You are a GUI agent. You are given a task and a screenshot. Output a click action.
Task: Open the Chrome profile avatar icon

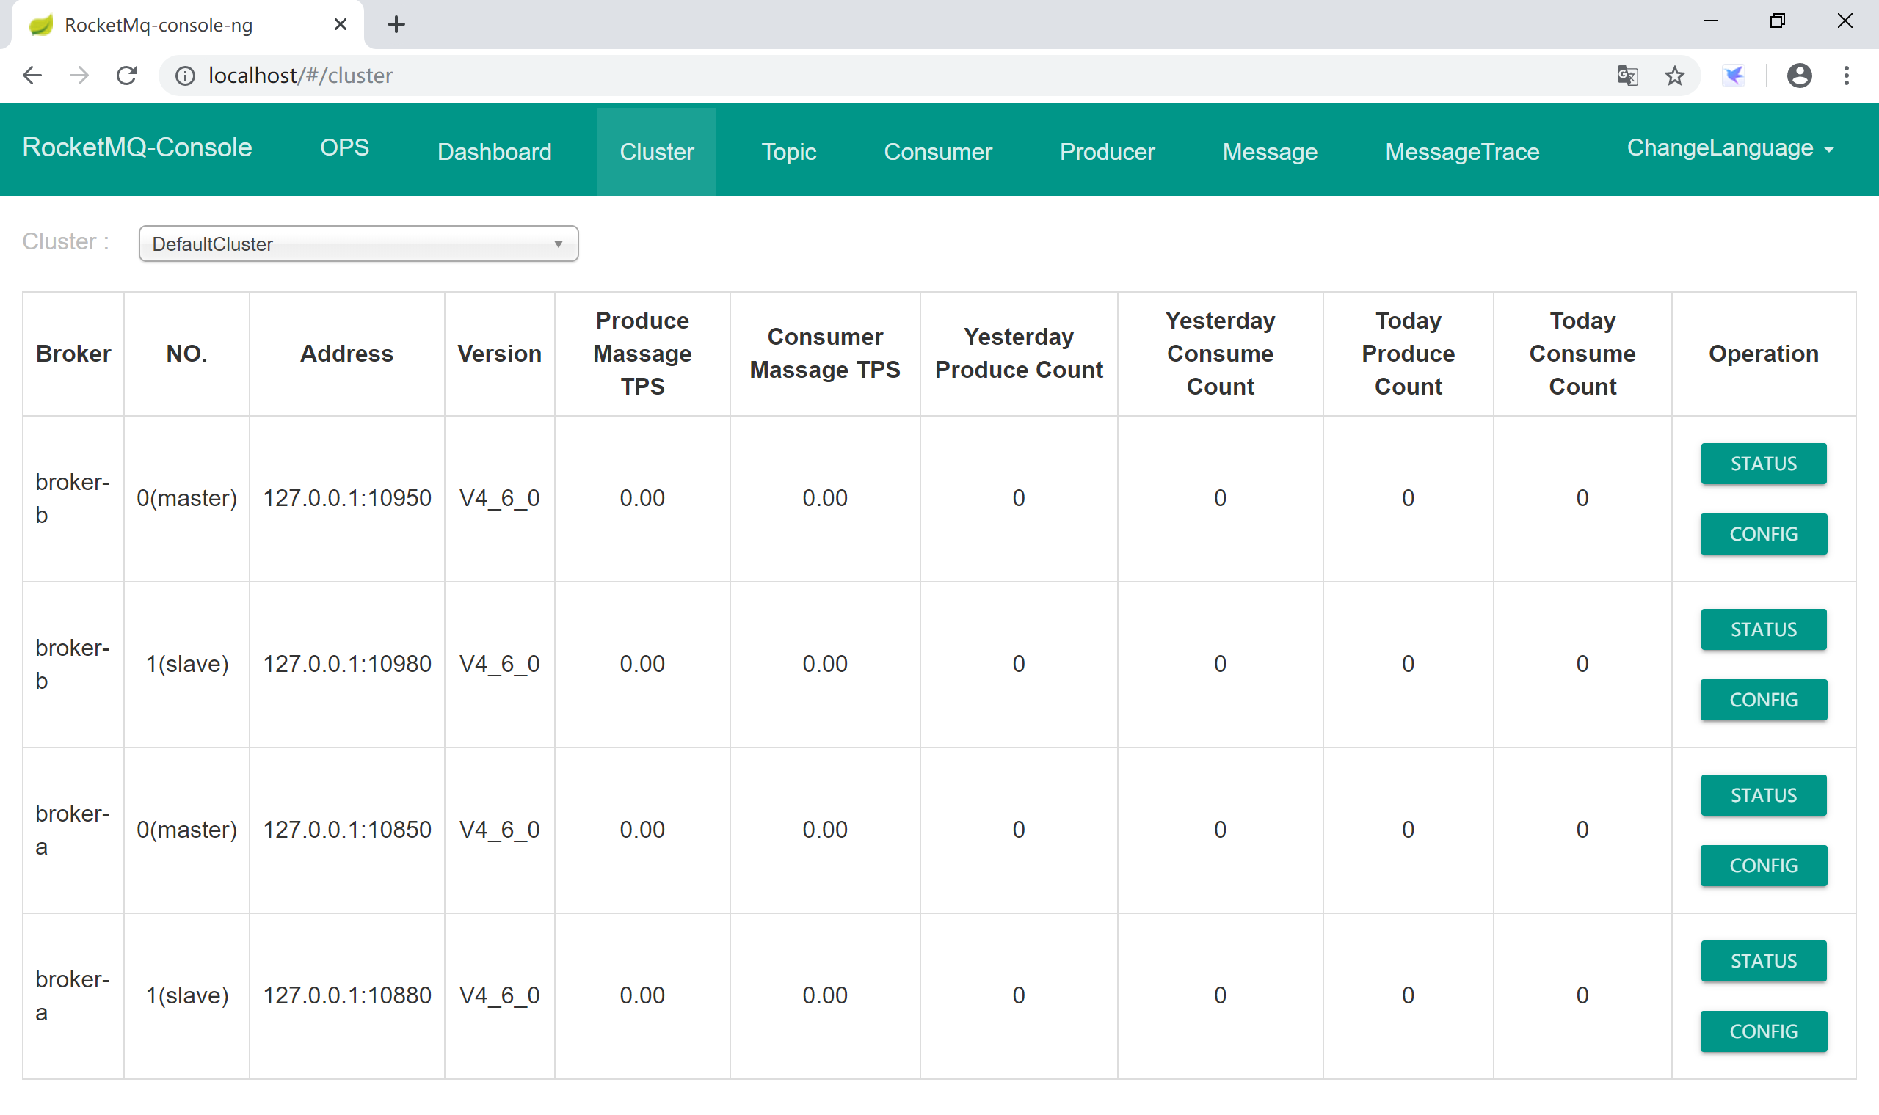(1798, 75)
